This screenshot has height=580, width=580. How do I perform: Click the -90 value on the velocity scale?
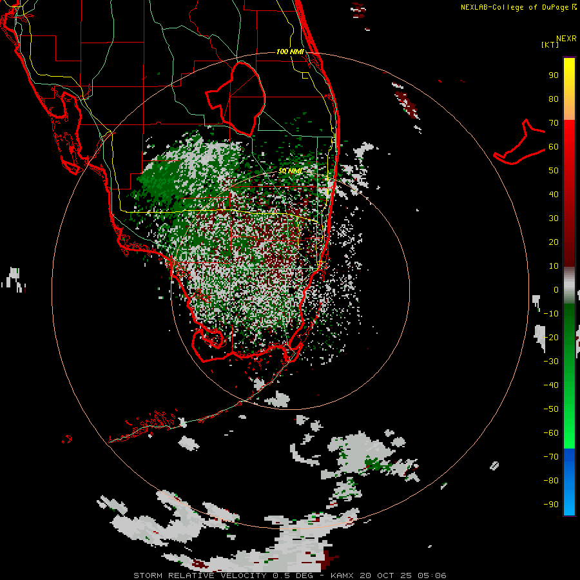[551, 505]
